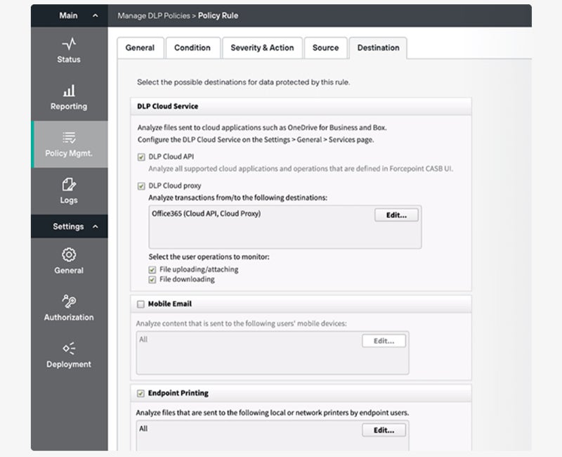Open the Logs pencil icon
562x457 pixels.
click(69, 185)
